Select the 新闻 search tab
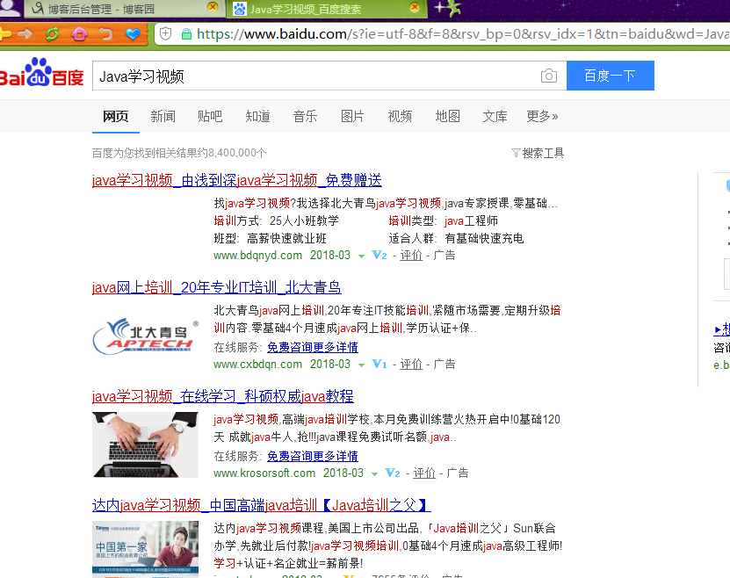Viewport: 730px width, 578px height. click(x=163, y=116)
